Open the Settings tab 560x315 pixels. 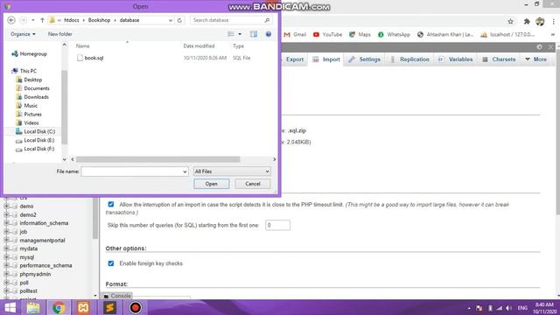(365, 59)
